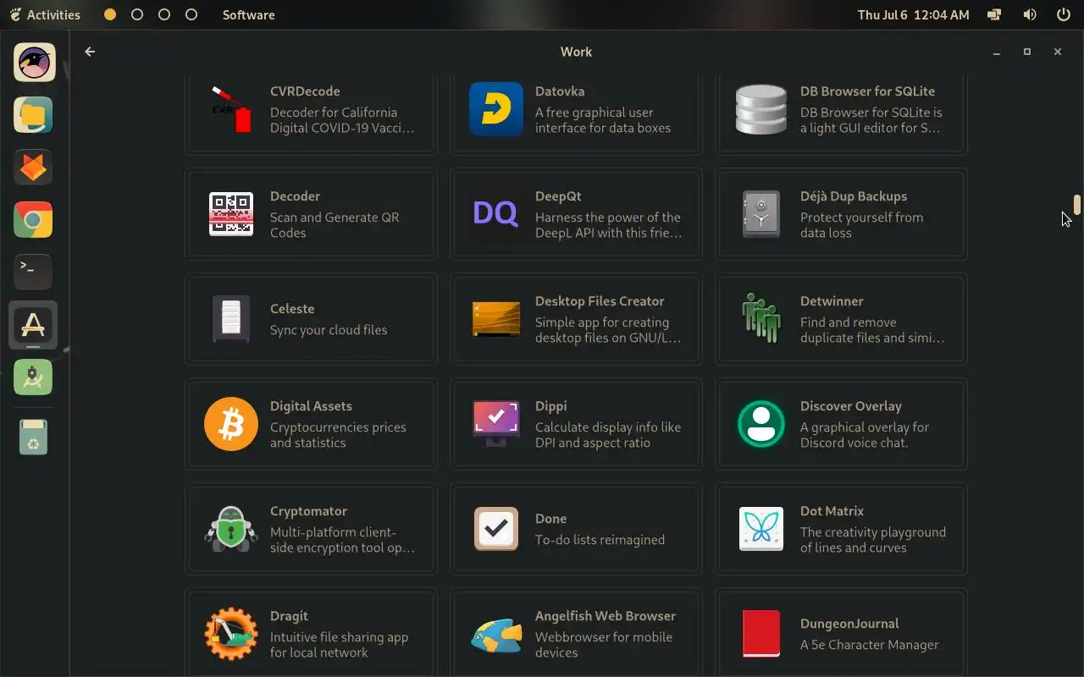Open the Desktop Files Creator title
The image size is (1084, 677).
[x=600, y=301]
